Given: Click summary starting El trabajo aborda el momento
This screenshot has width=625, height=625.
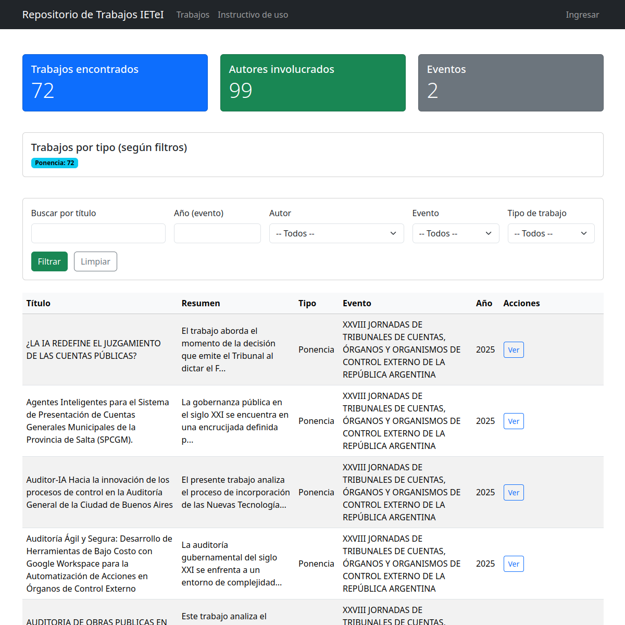Looking at the screenshot, I should [228, 349].
